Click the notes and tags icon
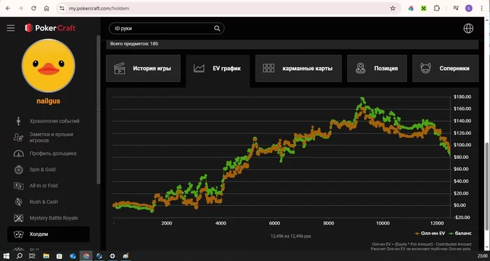Viewport: 490px width, 261px height. (18, 137)
